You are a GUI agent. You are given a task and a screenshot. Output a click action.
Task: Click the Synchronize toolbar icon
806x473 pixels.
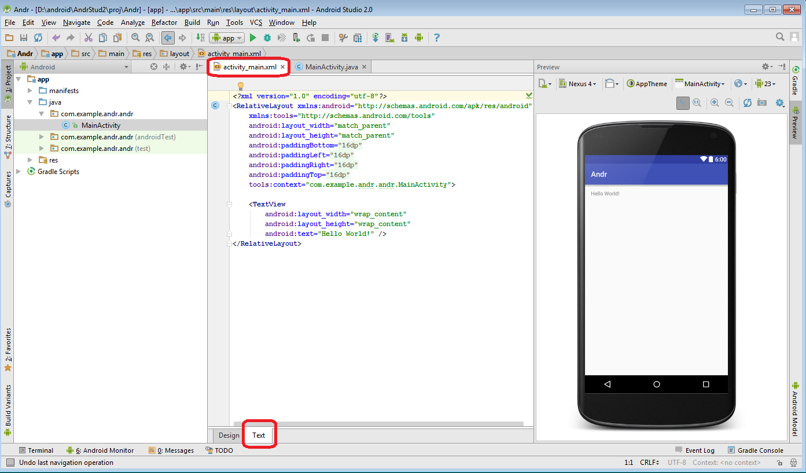coord(38,38)
